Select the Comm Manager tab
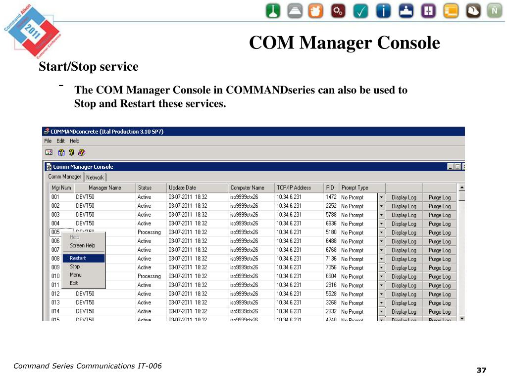 click(64, 177)
